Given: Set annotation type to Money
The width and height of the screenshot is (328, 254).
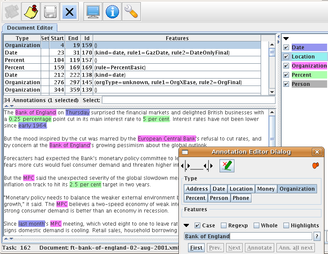Looking at the screenshot, I should coord(266,189).
